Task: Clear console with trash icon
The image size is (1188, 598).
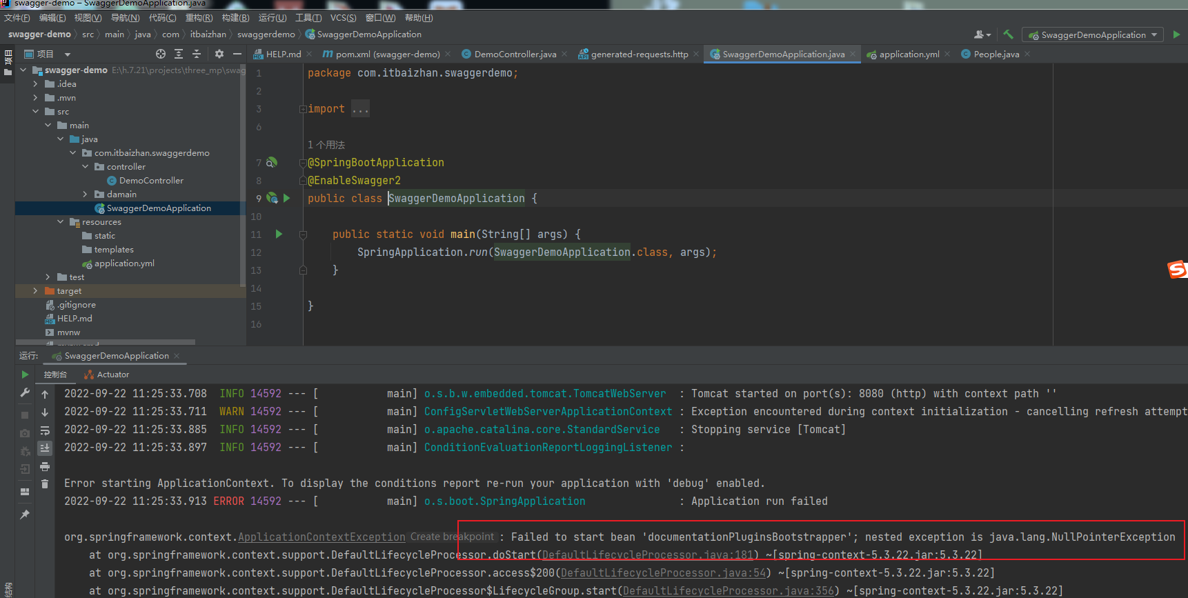Action: (45, 484)
